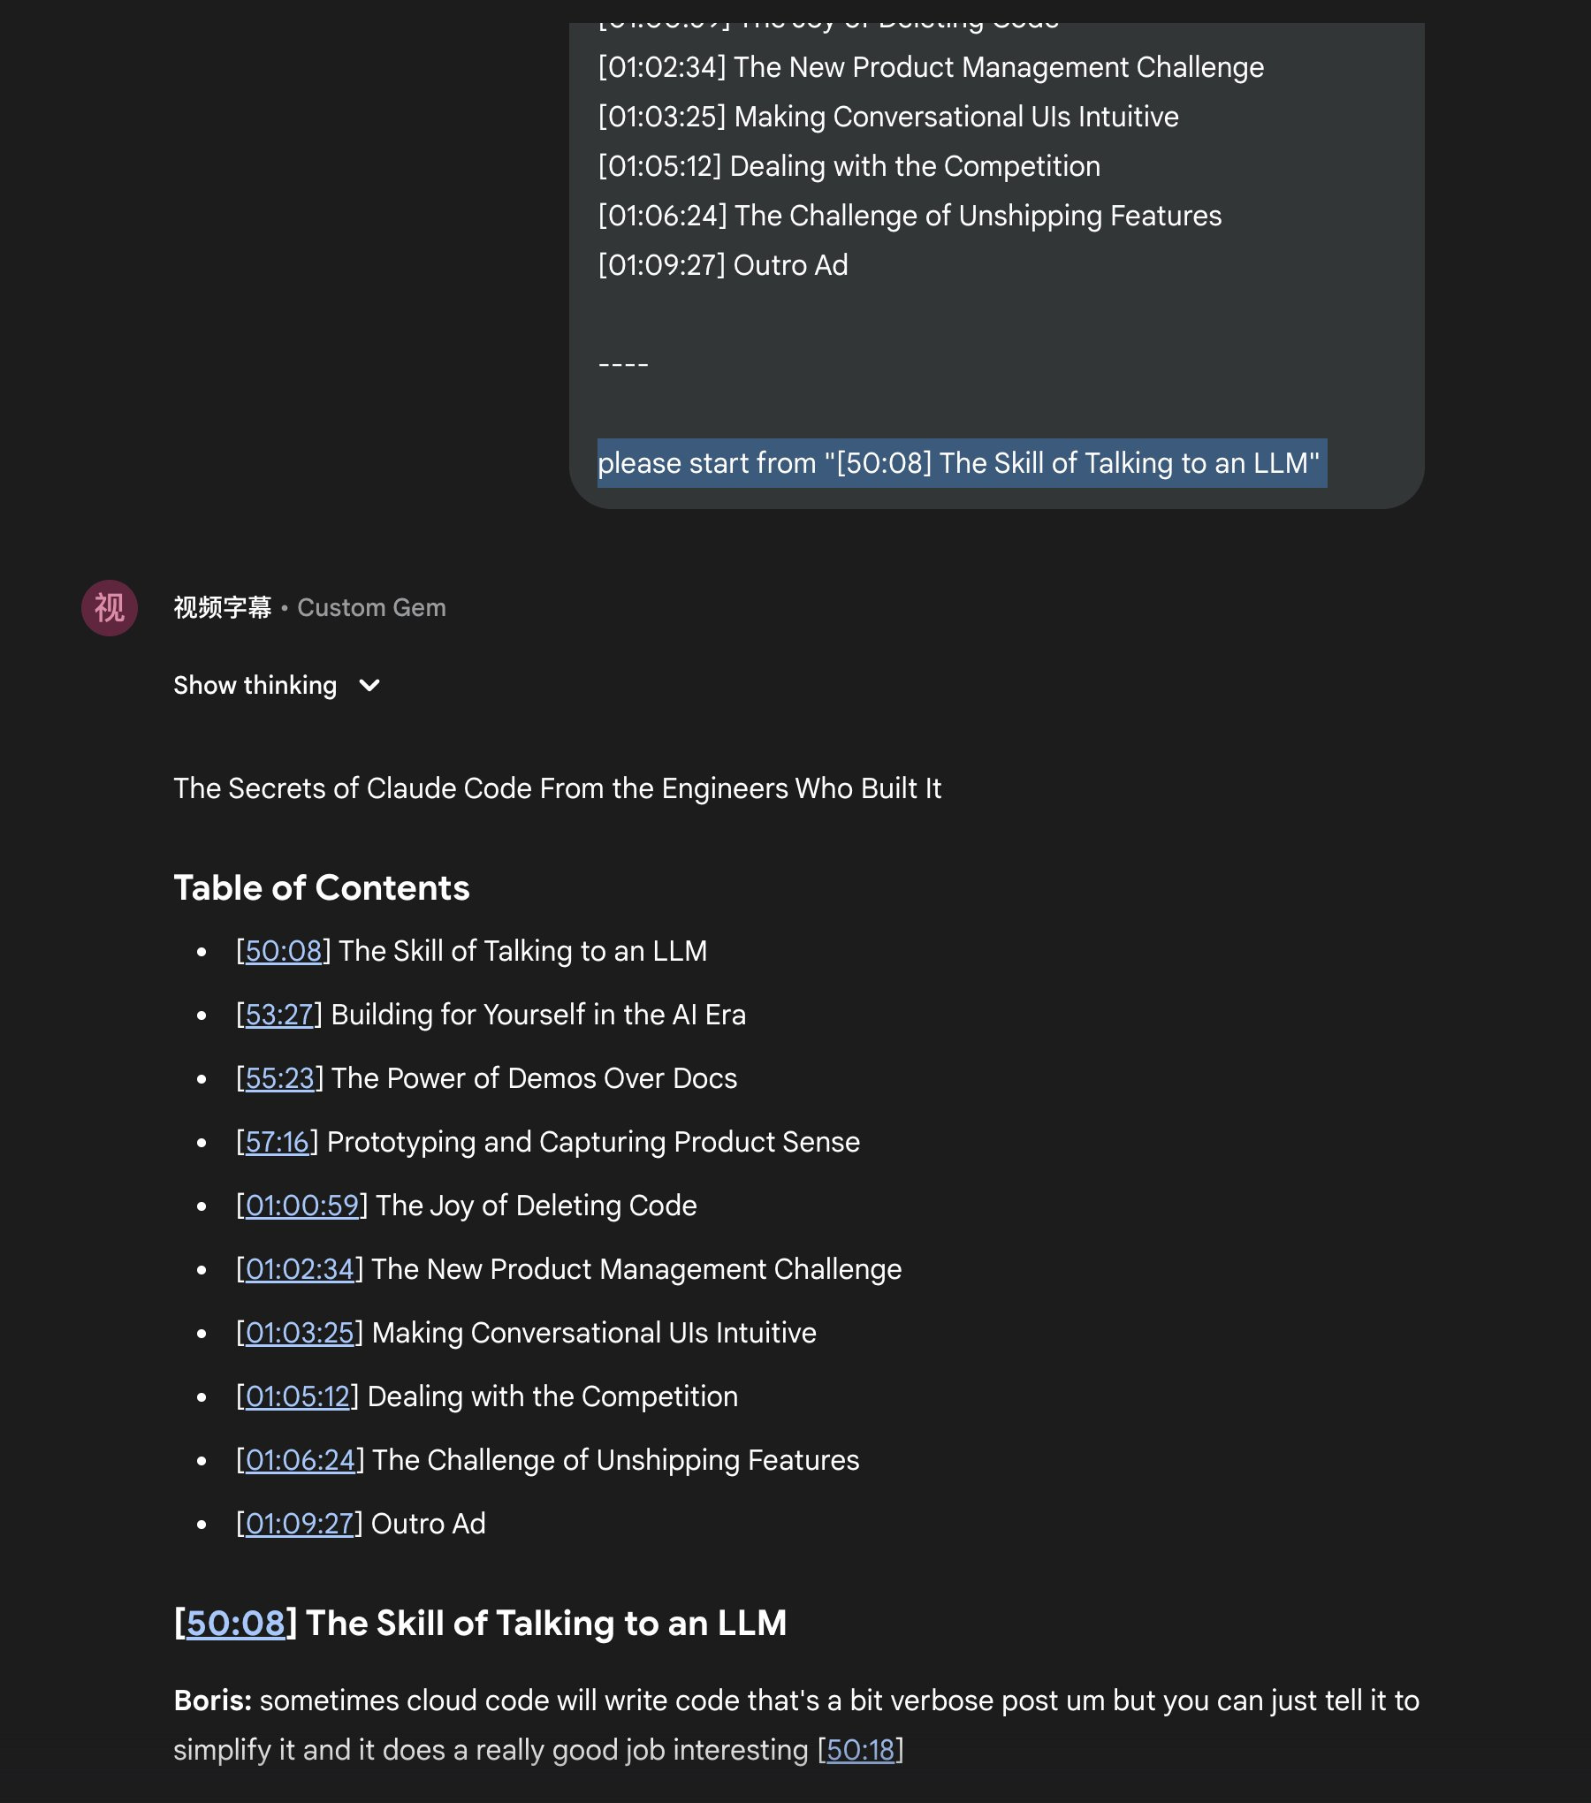Click the 视 Gem avatar icon
Viewport: 1591px width, 1803px height.
pos(110,608)
